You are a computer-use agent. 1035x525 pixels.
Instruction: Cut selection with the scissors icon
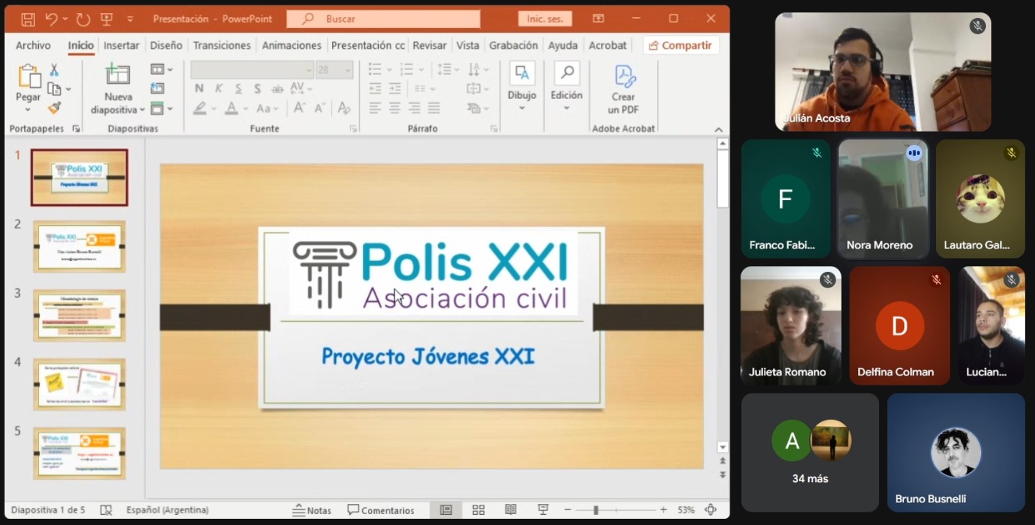tap(55, 70)
